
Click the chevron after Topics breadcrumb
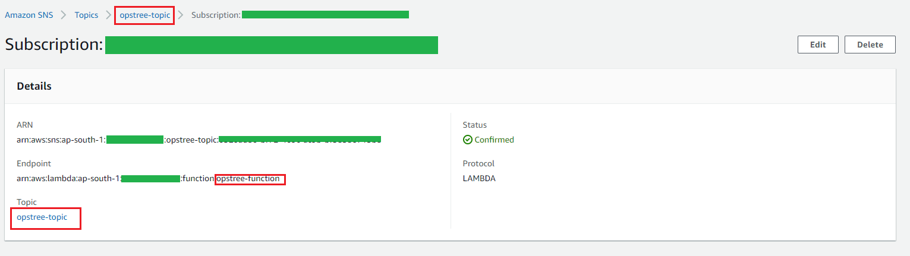click(x=109, y=15)
